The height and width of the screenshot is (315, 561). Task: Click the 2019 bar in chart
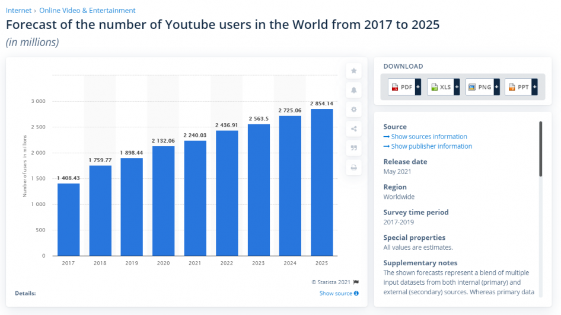tap(132, 207)
